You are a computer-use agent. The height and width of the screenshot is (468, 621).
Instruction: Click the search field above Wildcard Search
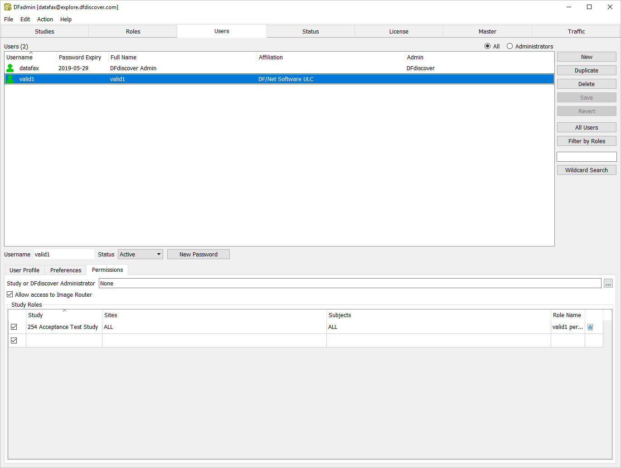point(587,157)
